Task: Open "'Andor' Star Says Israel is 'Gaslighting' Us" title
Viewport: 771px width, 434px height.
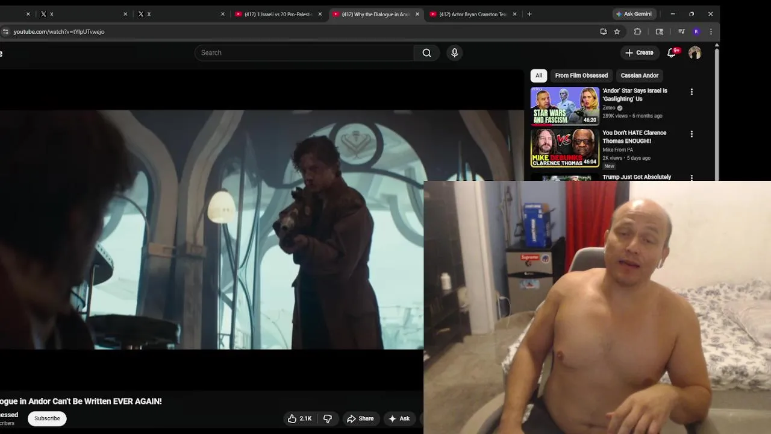Action: 635,95
